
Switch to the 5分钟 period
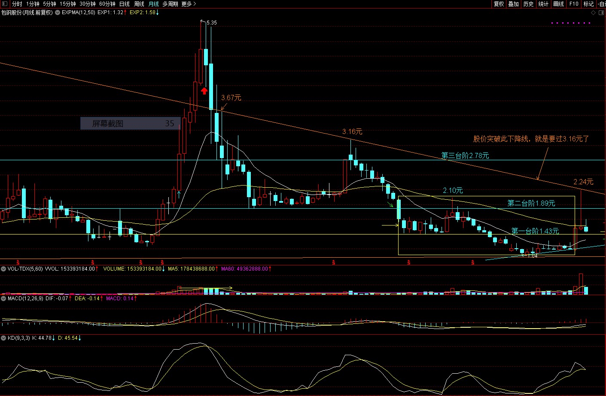pos(49,4)
